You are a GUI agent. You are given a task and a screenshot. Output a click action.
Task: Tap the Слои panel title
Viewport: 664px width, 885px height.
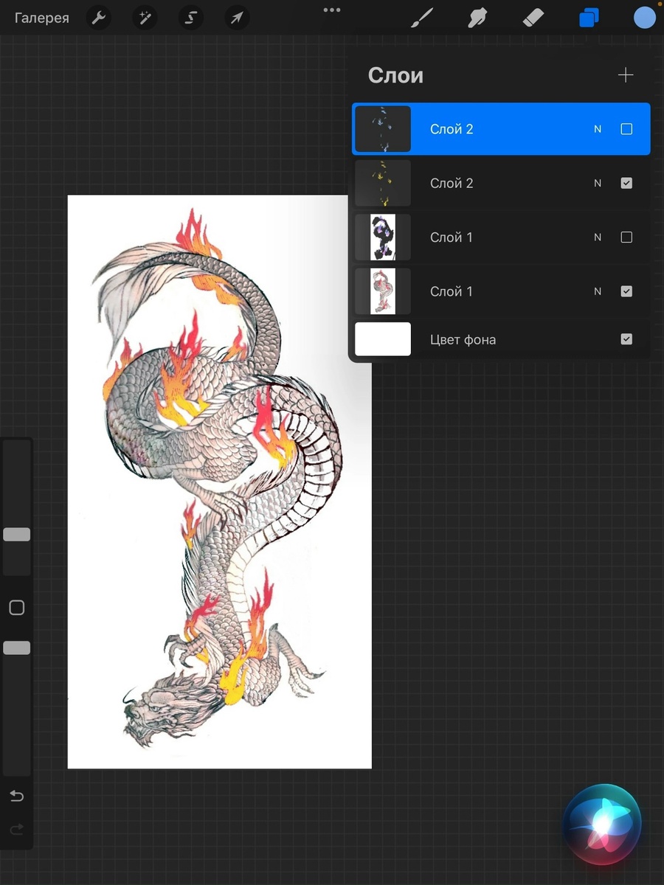point(395,75)
